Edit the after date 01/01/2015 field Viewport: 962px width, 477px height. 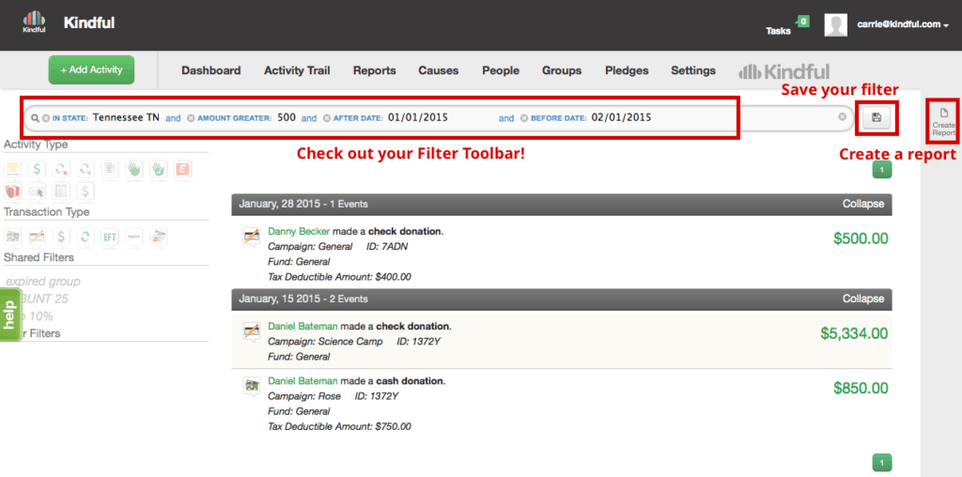pyautogui.click(x=418, y=117)
